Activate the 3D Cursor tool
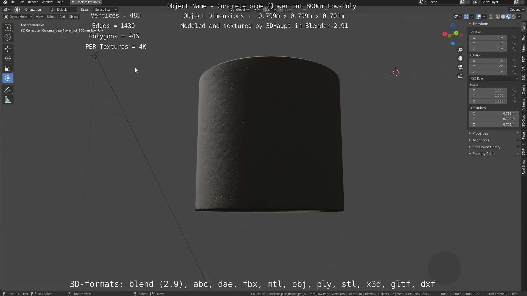The width and height of the screenshot is (527, 296). [8, 37]
